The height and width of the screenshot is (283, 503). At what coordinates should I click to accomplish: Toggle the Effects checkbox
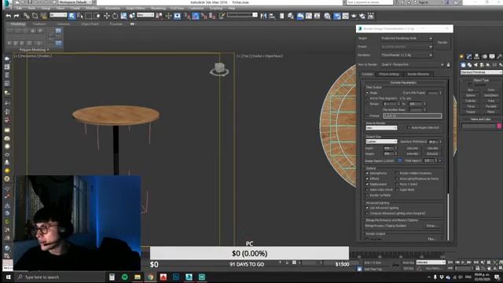[x=367, y=178]
